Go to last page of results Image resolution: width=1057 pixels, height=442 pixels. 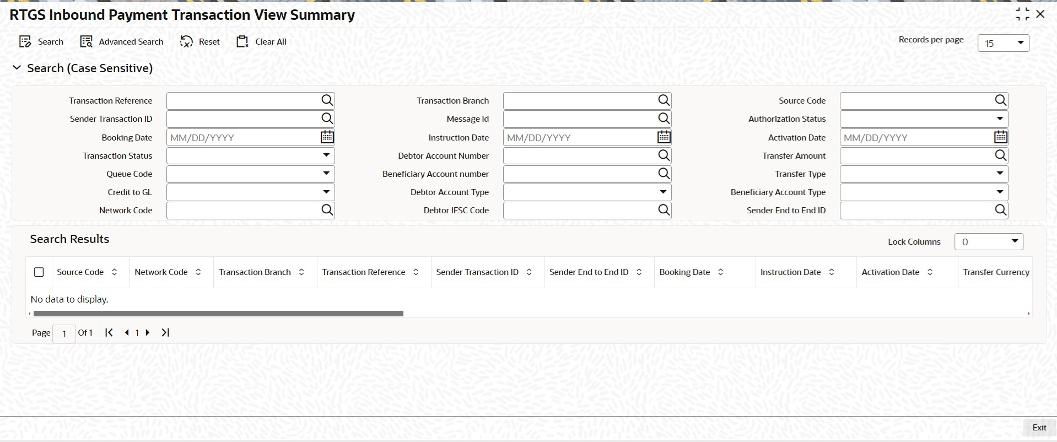click(x=165, y=332)
